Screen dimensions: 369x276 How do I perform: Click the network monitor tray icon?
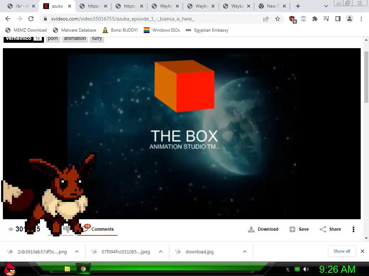coord(297,269)
